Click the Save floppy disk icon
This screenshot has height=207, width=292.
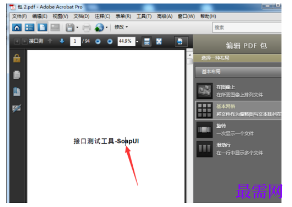70,28
